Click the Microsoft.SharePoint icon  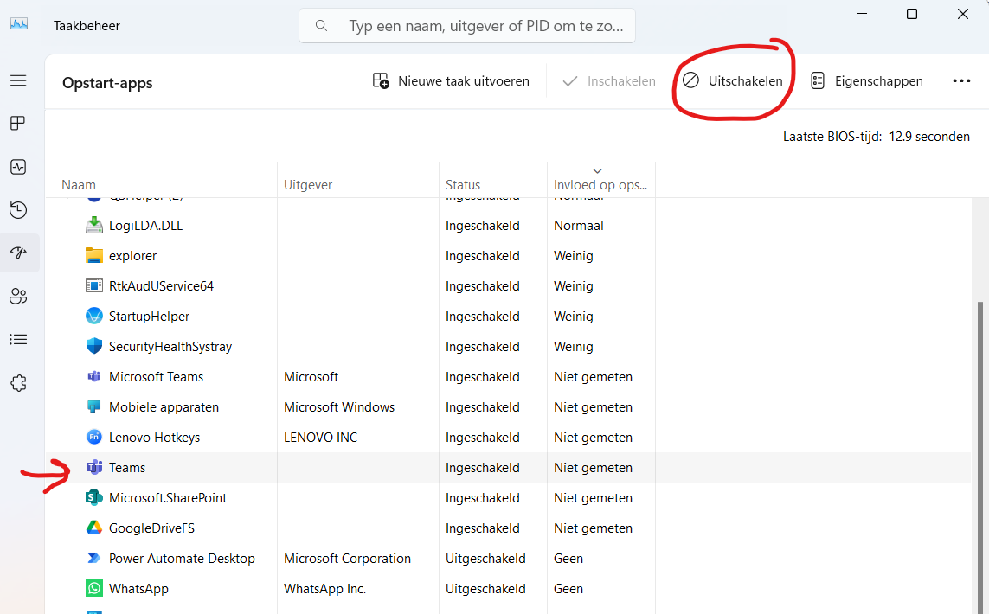coord(94,497)
